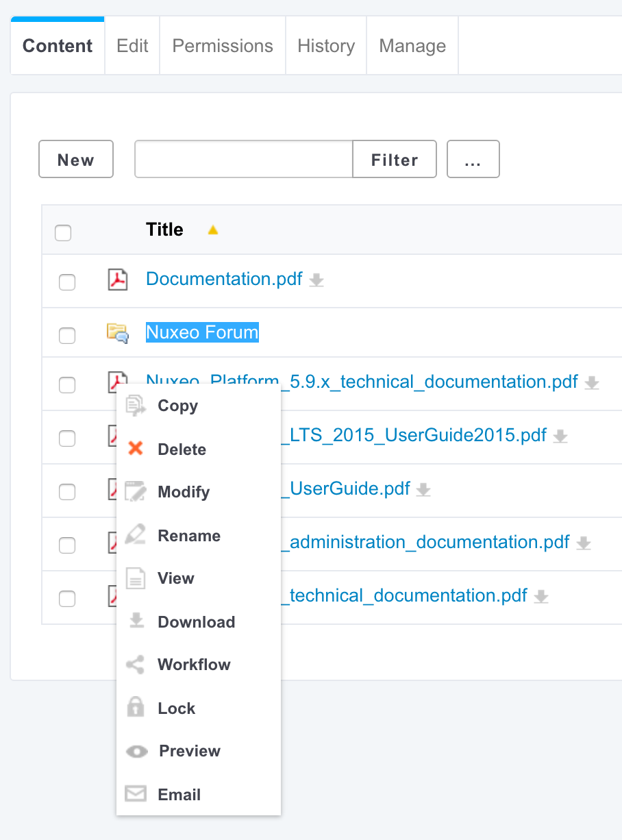Screen dimensions: 622x840
Task: Open Nuxeo_Platform_5.9.x_technical_documentation.pdf link
Action: pos(362,381)
